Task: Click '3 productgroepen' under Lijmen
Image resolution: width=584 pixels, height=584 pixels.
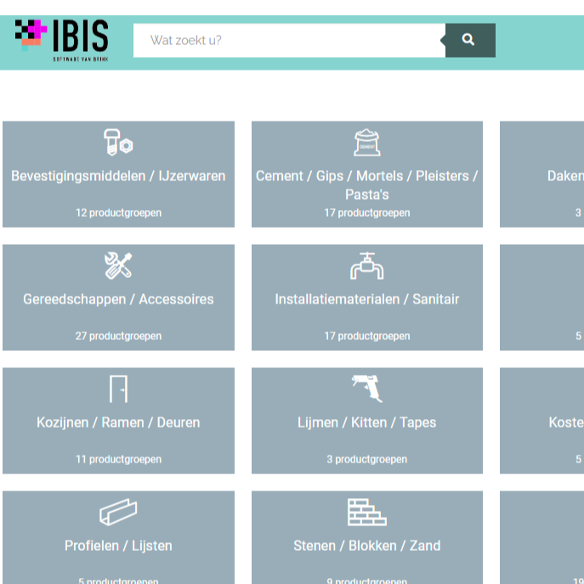Action: [367, 459]
